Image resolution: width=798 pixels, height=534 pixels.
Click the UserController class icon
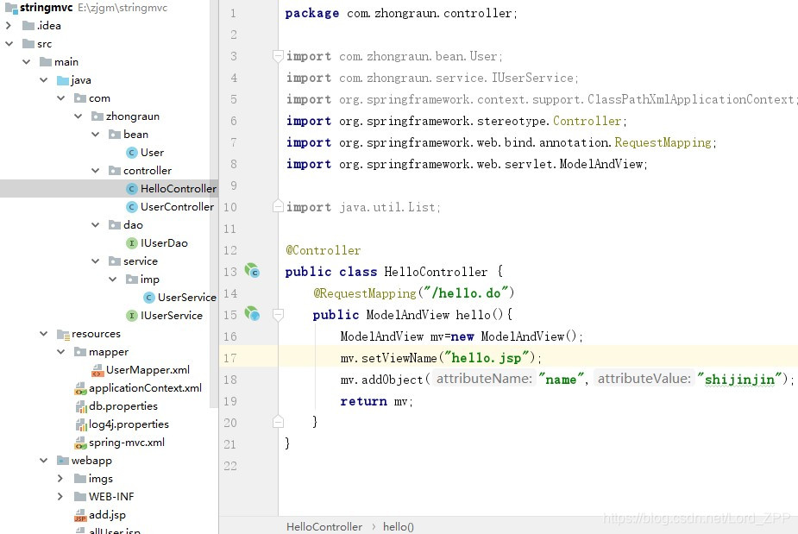(x=132, y=207)
